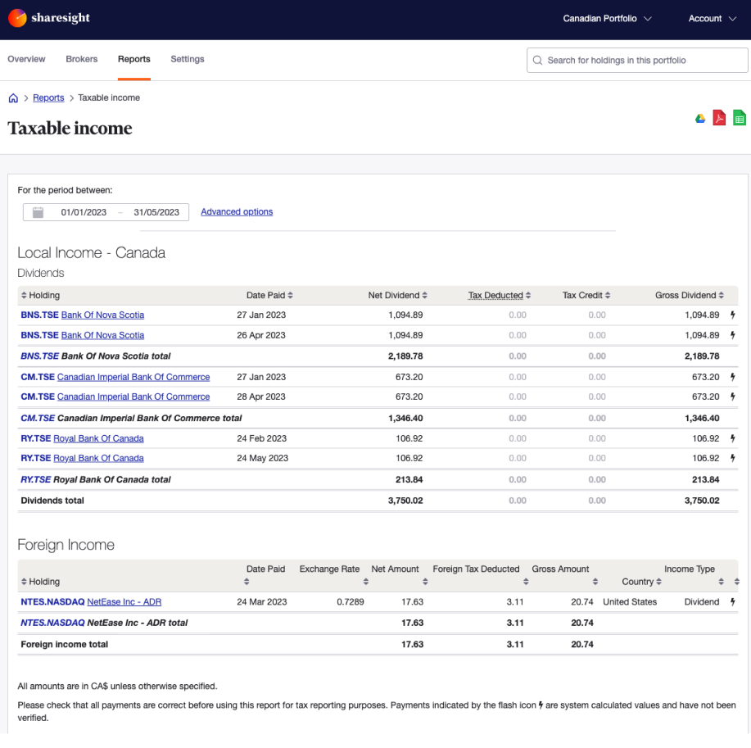Switch to the Settings tab

(x=187, y=59)
